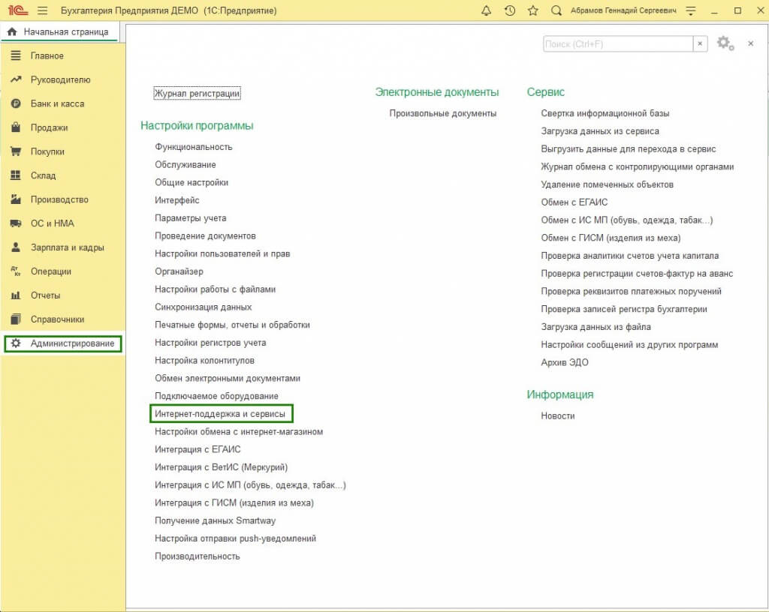Open Обмен с ЕГАИС
The image size is (769, 612).
click(x=574, y=202)
